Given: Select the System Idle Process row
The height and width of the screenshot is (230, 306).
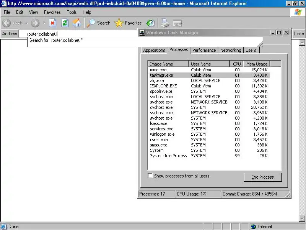Looking at the screenshot, I should pyautogui.click(x=210, y=156).
